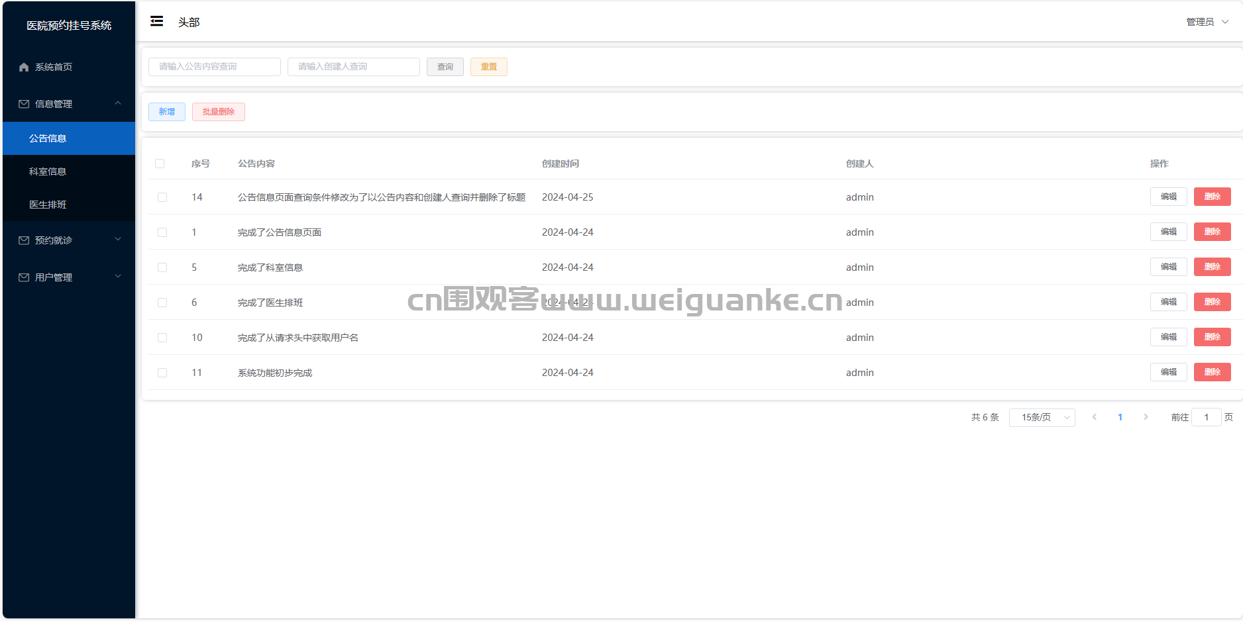
Task: Select 科室信息 menu item
Action: (69, 171)
